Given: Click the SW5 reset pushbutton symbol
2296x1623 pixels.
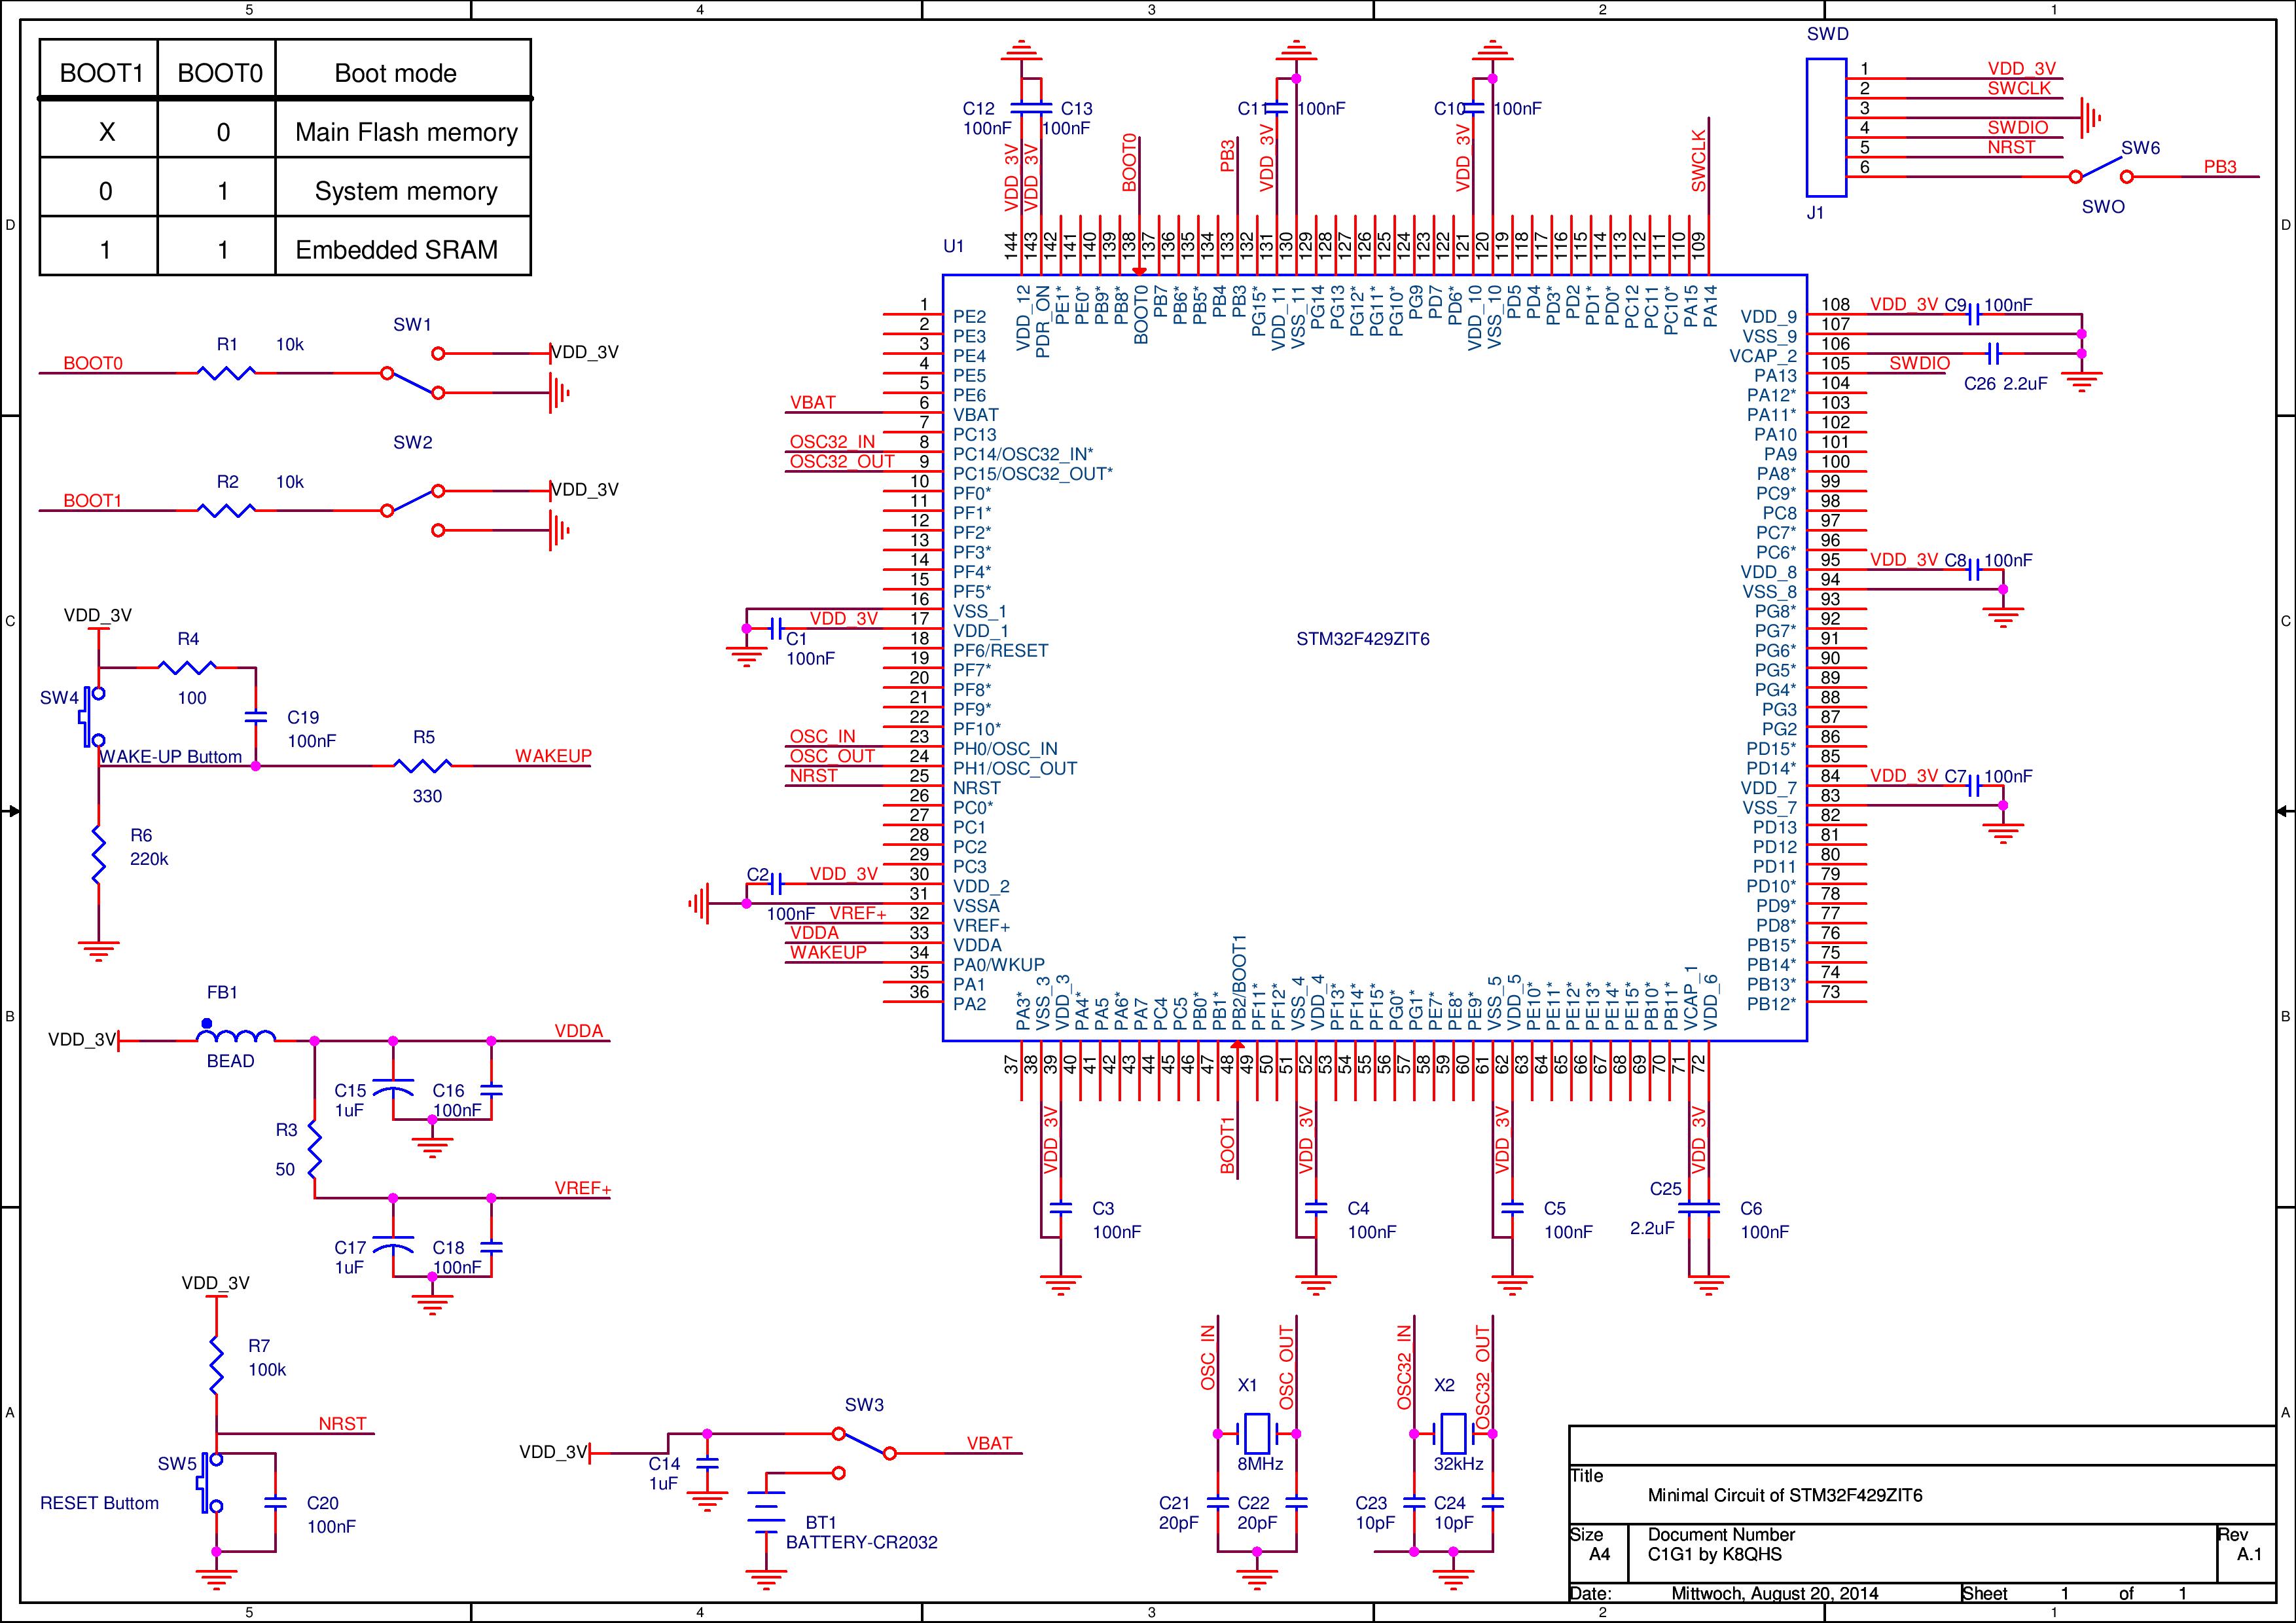Looking at the screenshot, I should tap(211, 1483).
